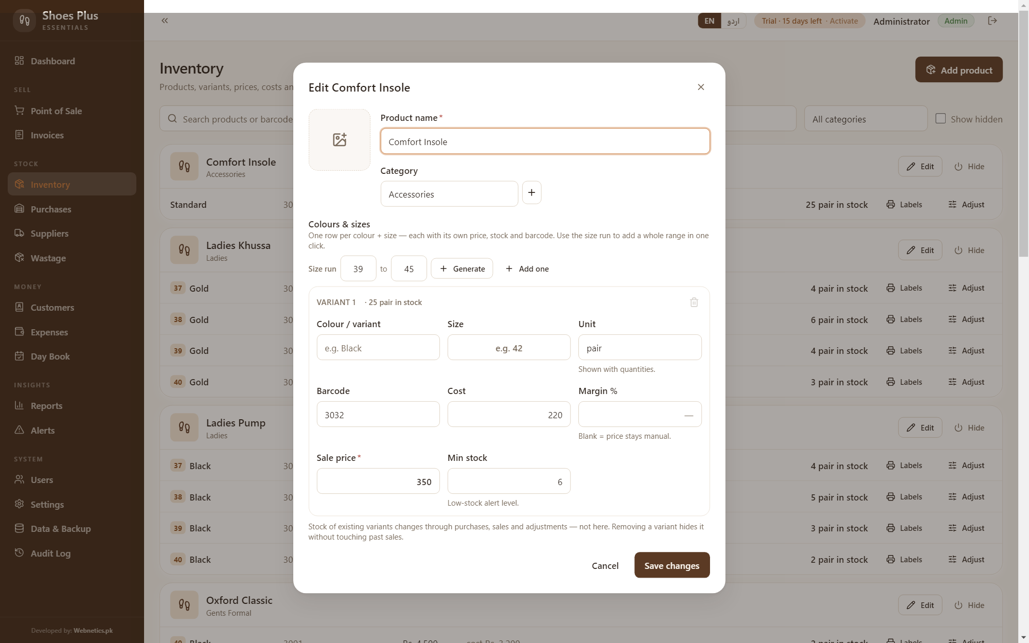This screenshot has height=643, width=1029.
Task: Open Alerts page
Action: point(72,430)
